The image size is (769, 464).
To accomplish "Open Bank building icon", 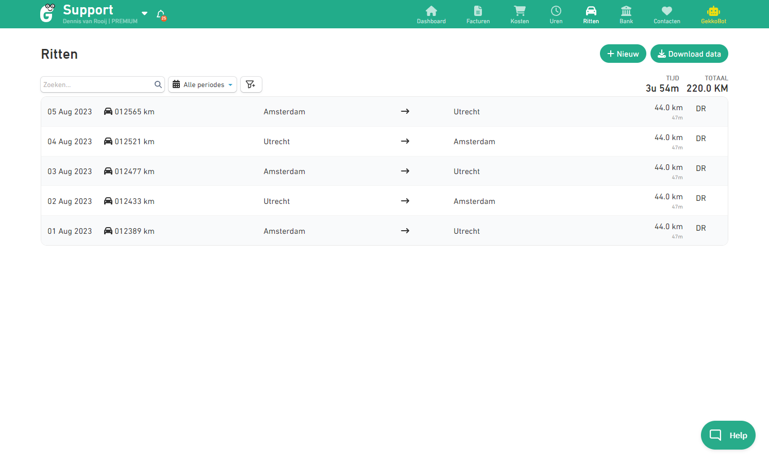I will tap(626, 11).
